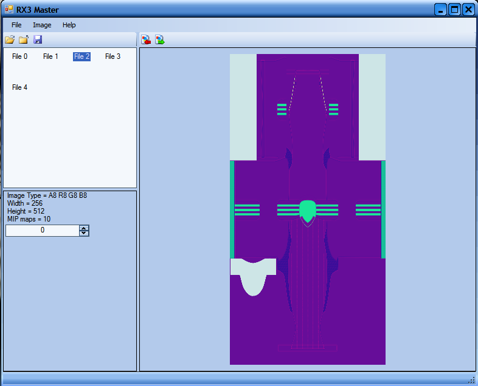Open the File menu

[16, 25]
